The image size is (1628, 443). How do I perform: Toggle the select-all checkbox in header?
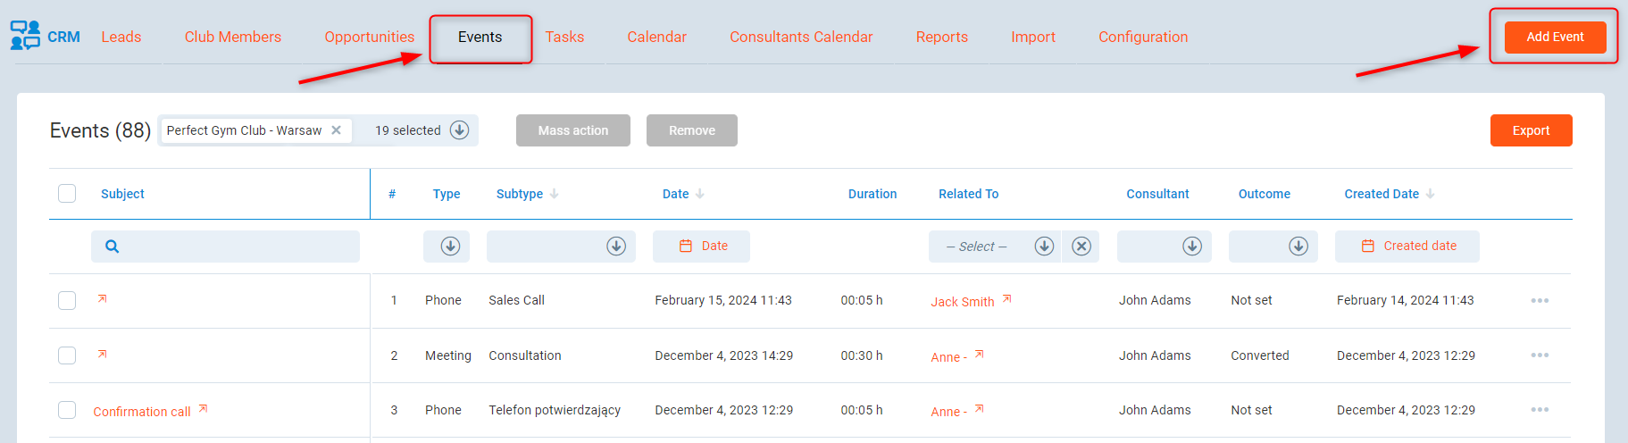click(x=67, y=194)
